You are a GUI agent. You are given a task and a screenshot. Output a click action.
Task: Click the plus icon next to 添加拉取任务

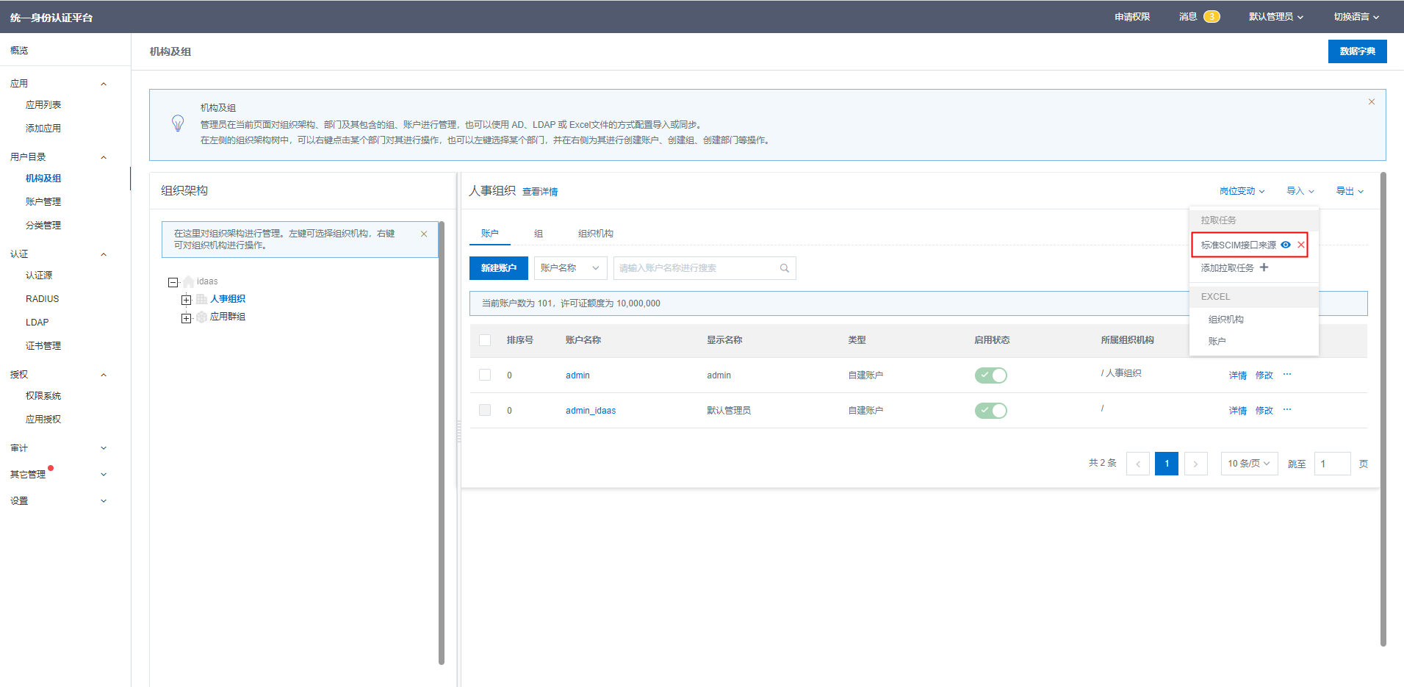[x=1264, y=267]
